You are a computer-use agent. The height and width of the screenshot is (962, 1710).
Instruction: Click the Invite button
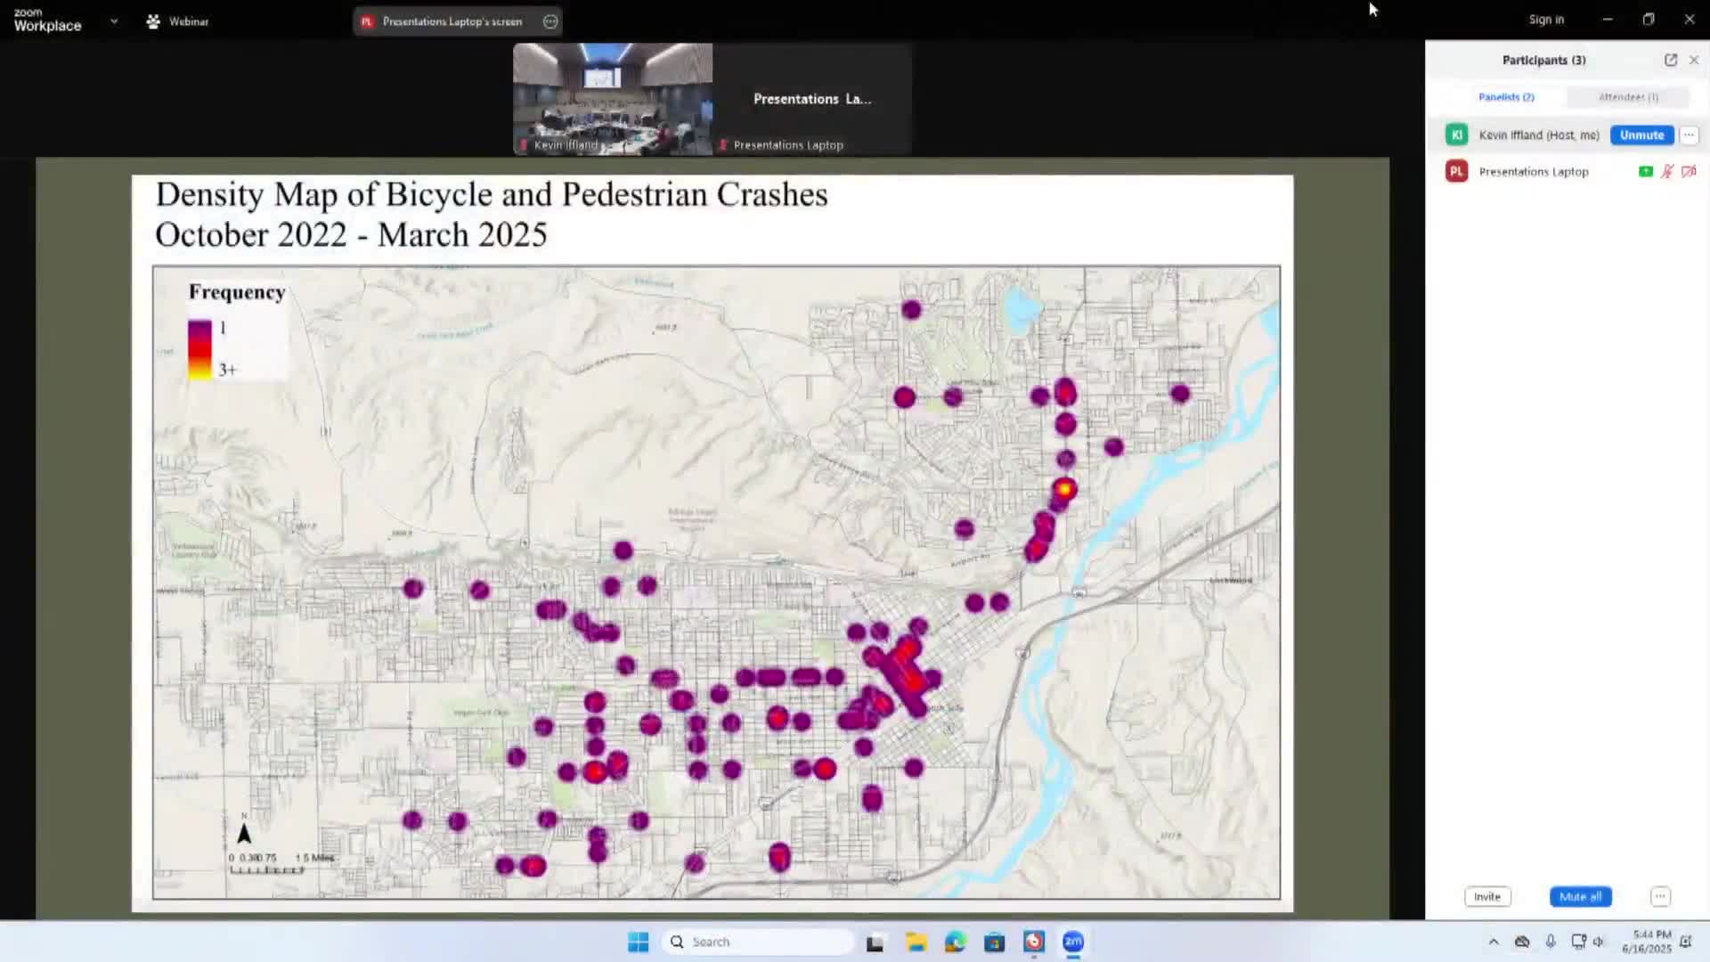coord(1486,897)
